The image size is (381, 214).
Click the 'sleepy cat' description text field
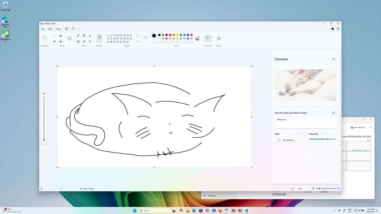pos(305,123)
